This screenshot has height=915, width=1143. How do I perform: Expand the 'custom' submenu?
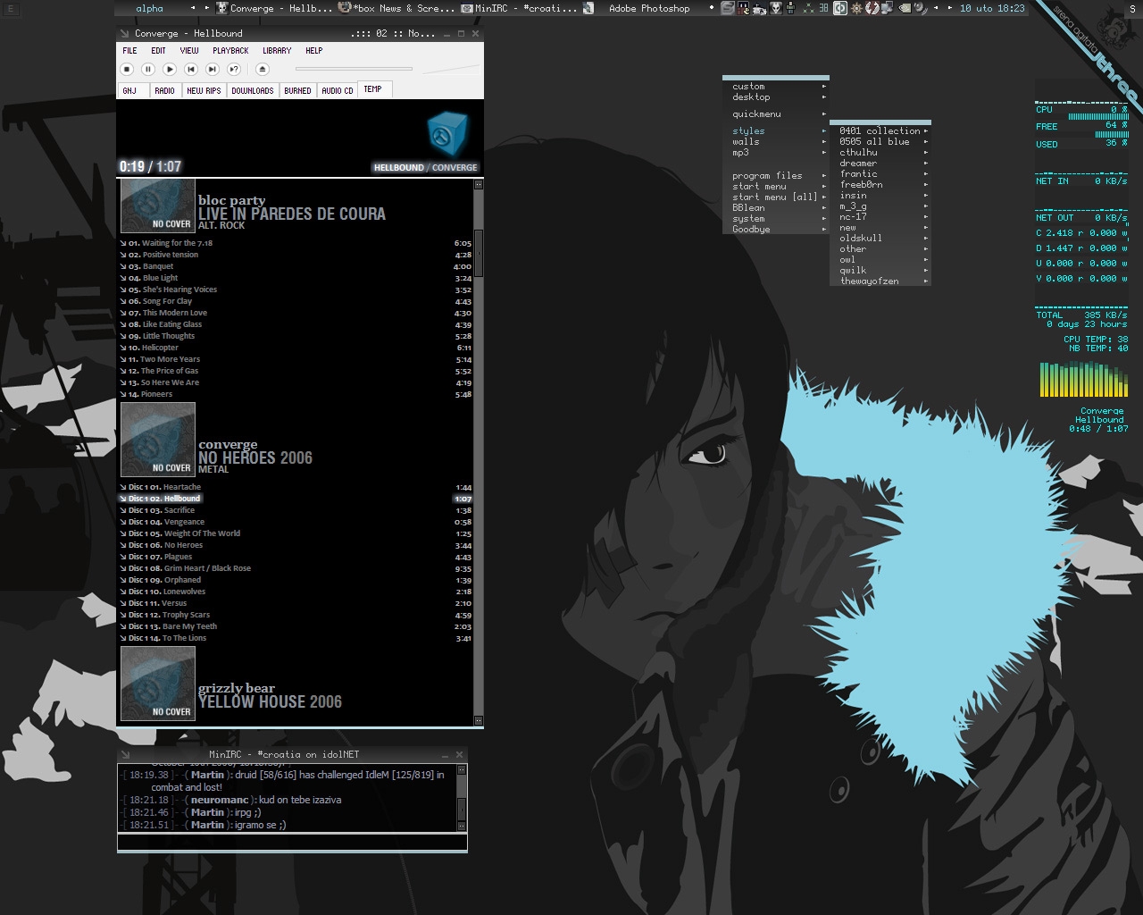[x=776, y=87]
